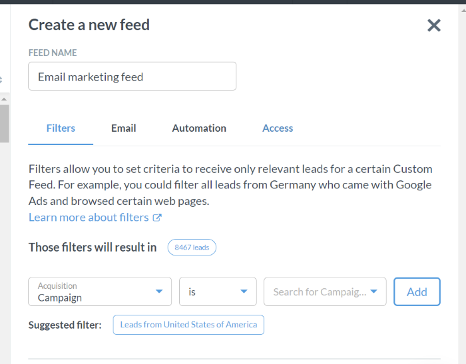Image resolution: width=466 pixels, height=364 pixels.
Task: Click the caret arrow in the Search for Campaign box
Action: 374,291
